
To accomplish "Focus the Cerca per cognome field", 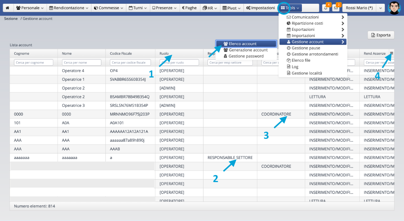I will pos(33,63).
